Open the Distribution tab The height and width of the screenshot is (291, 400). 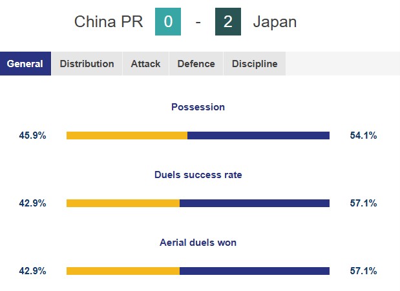click(x=87, y=64)
